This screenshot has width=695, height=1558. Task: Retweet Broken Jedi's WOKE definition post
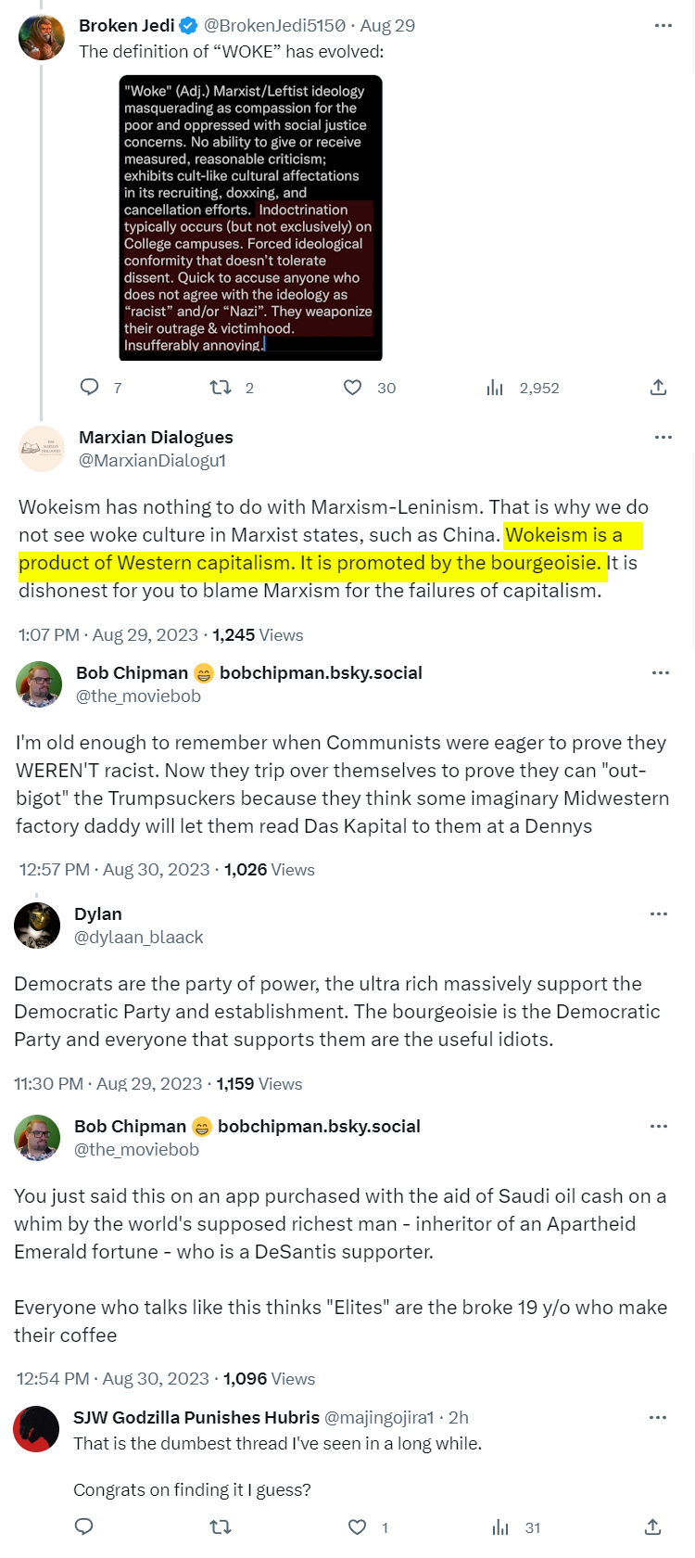pyautogui.click(x=221, y=388)
